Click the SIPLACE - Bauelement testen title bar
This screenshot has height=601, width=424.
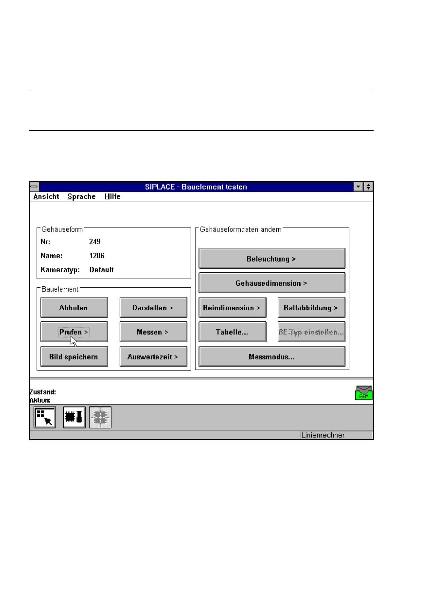pos(196,187)
